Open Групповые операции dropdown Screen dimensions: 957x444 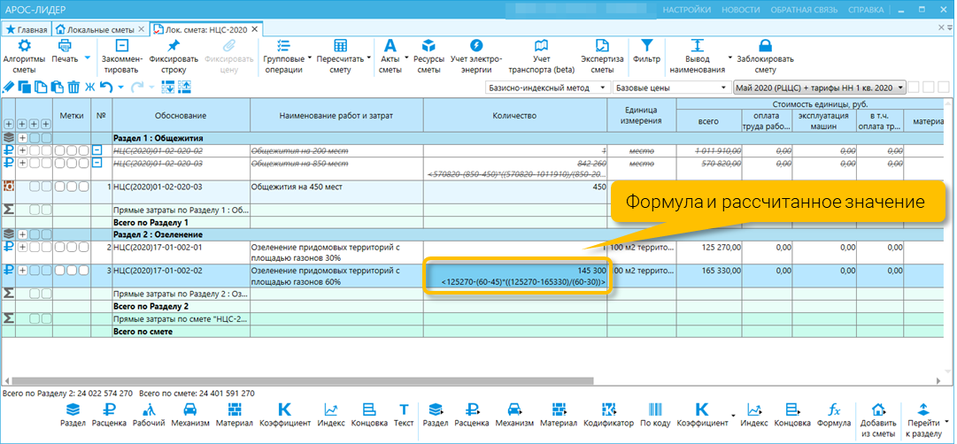point(309,58)
